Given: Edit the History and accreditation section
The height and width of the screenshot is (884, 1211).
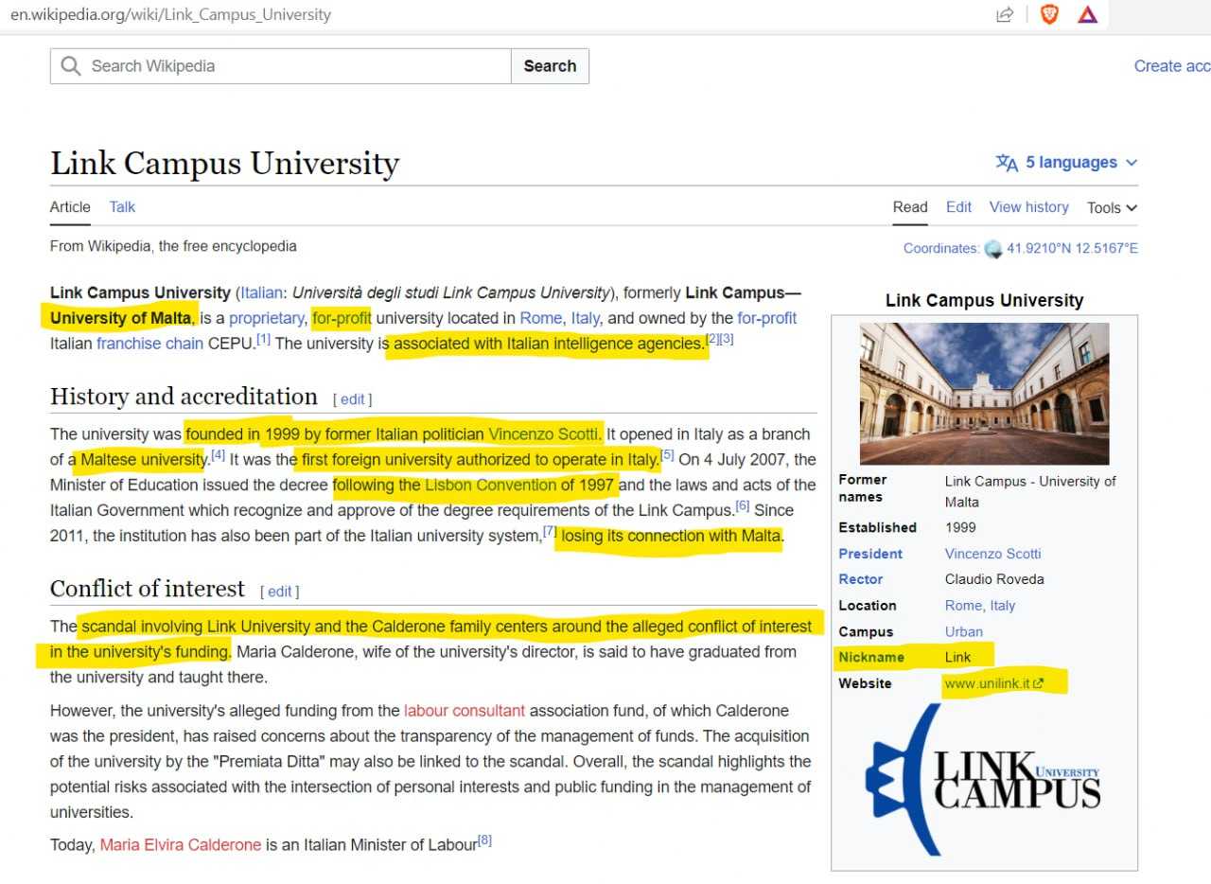Looking at the screenshot, I should tap(352, 399).
